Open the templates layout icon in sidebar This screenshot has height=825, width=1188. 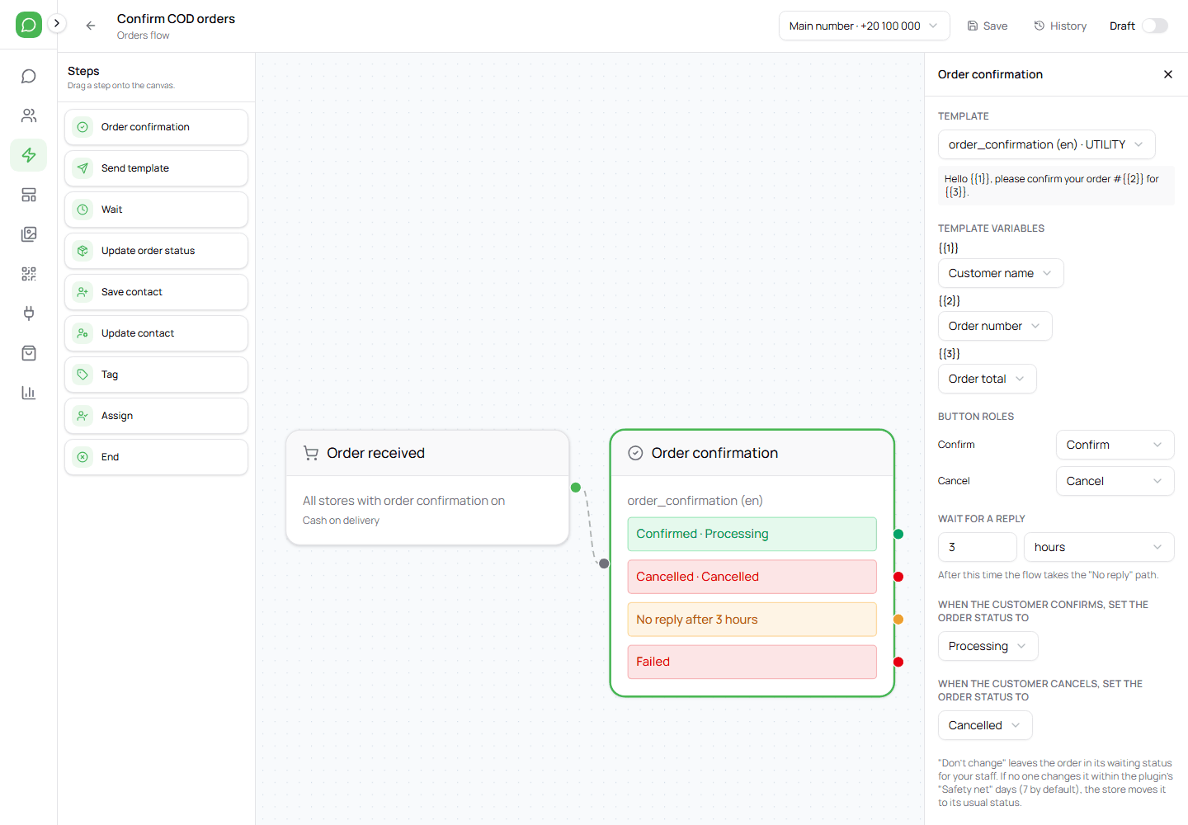(x=29, y=195)
